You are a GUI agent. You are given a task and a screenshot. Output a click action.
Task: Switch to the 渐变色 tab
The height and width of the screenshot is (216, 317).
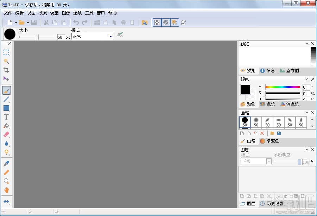[x=270, y=141]
